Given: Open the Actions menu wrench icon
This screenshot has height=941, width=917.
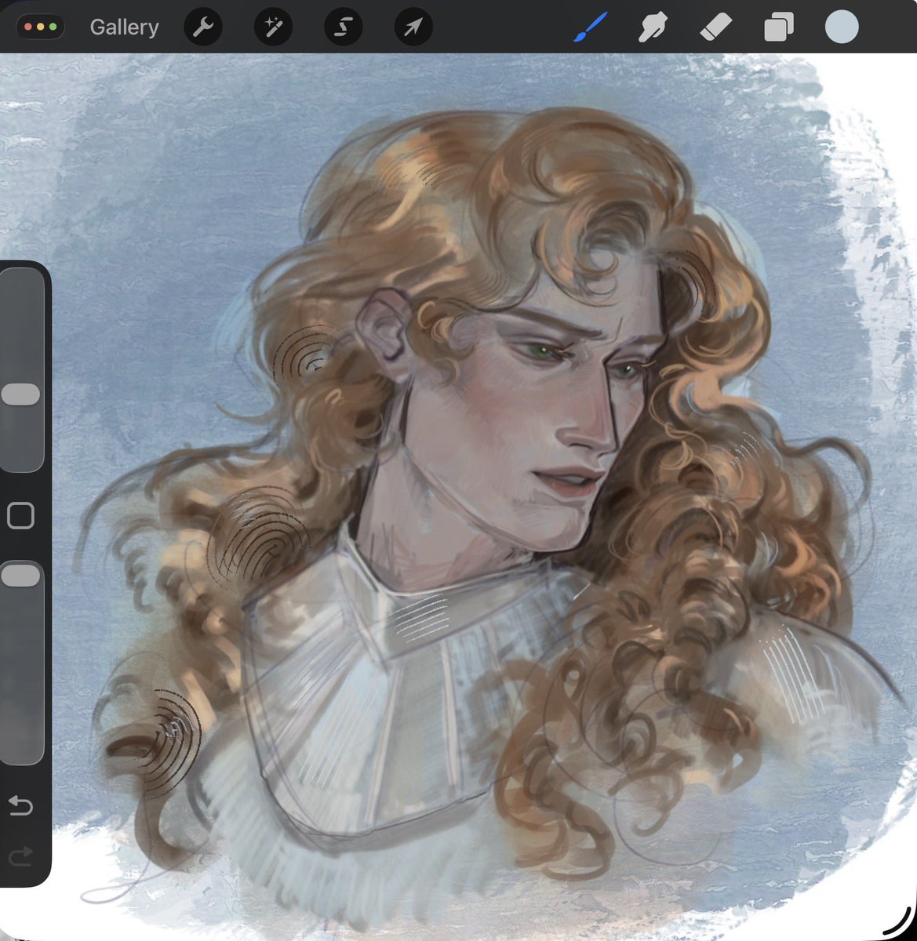Looking at the screenshot, I should point(203,27).
